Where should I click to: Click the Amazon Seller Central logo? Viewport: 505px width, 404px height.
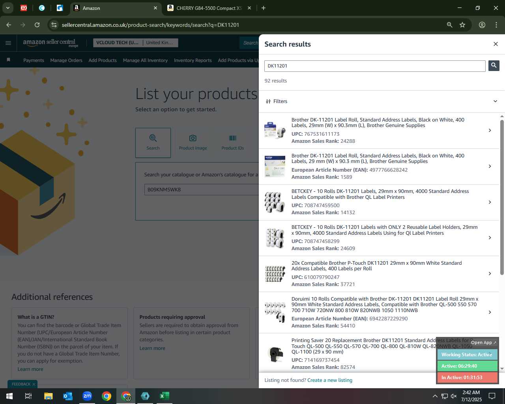50,43
